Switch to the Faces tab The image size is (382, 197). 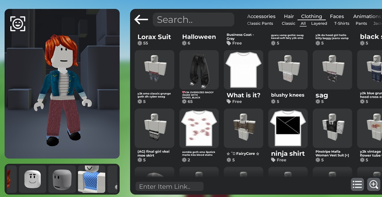336,16
